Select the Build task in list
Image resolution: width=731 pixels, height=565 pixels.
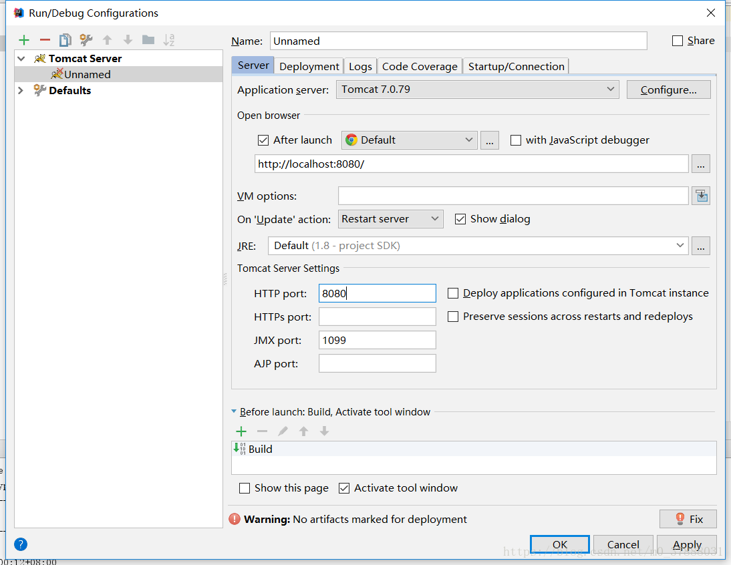(474, 449)
